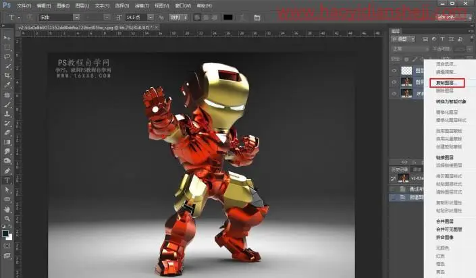Open the layer filter kind dropdown
This screenshot has width=476, height=278.
click(403, 39)
